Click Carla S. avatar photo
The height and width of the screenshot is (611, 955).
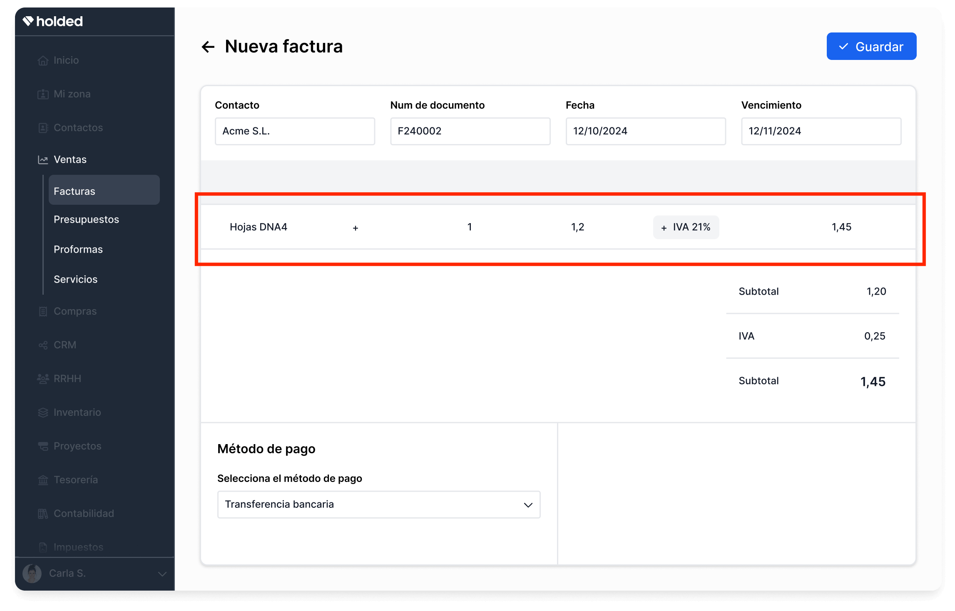(x=32, y=574)
